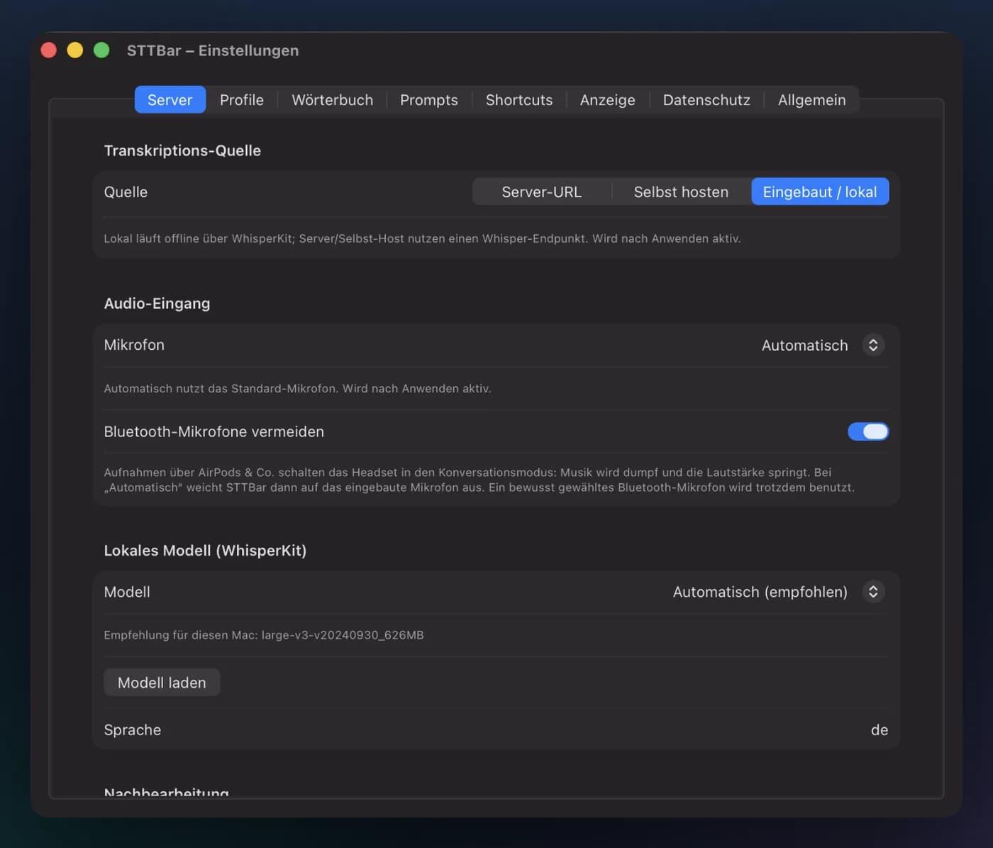Click the Automatisch nutzt das Standard-Mikrofon hint
993x848 pixels.
coord(297,389)
